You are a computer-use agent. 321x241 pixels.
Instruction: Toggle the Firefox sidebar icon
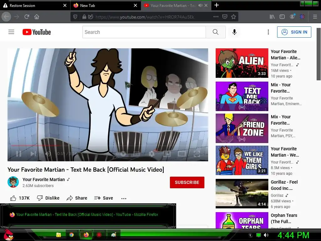click(x=282, y=17)
